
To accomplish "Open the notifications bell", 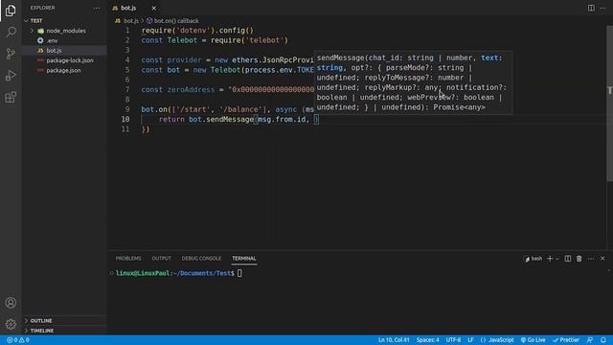I will coord(603,340).
